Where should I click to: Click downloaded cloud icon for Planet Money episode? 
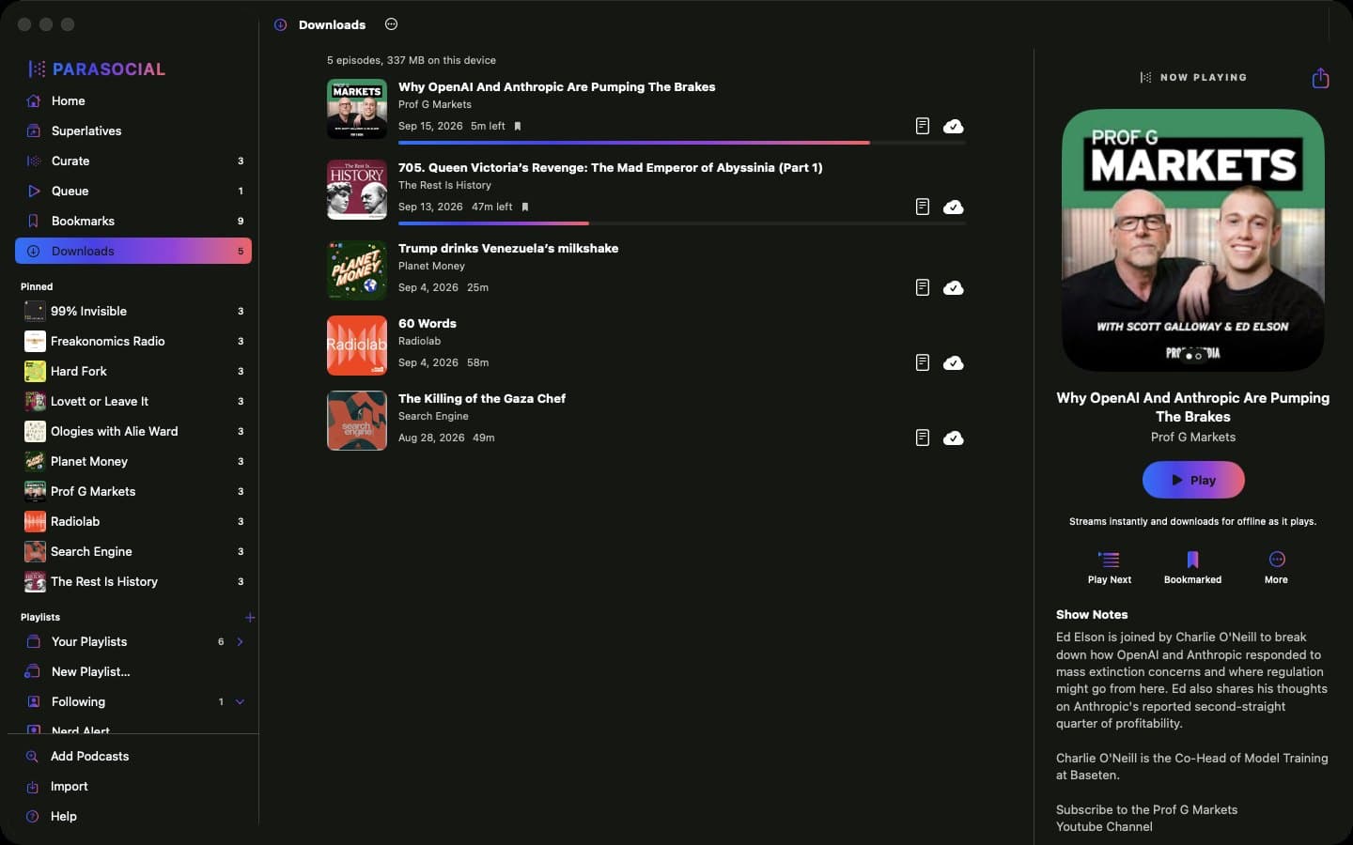coord(953,287)
